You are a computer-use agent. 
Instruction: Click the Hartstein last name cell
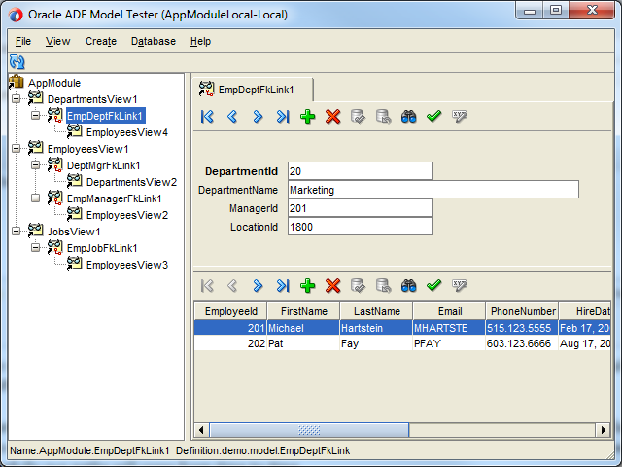tap(376, 328)
